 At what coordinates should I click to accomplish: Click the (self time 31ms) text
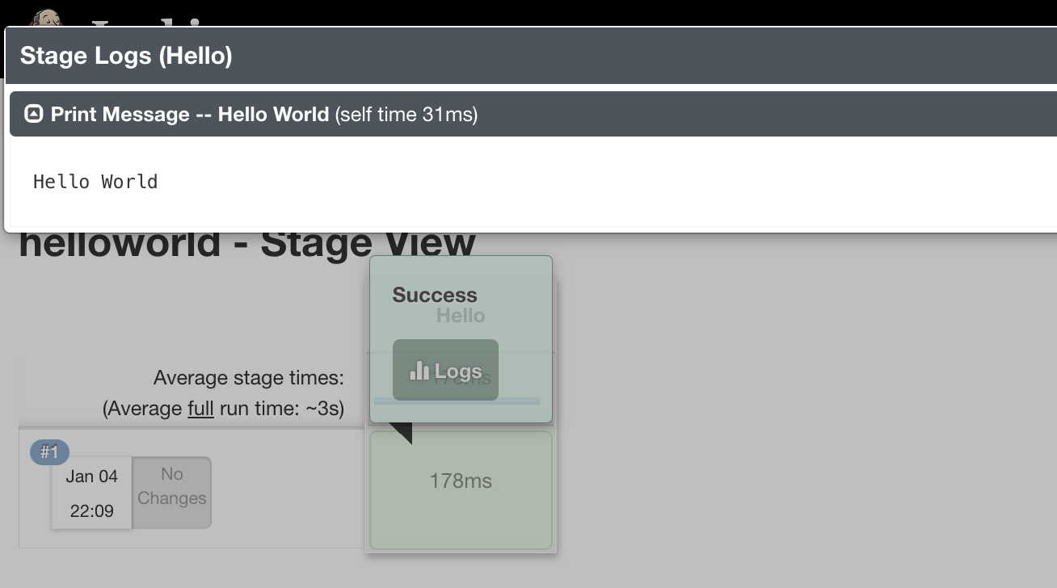[x=406, y=115]
